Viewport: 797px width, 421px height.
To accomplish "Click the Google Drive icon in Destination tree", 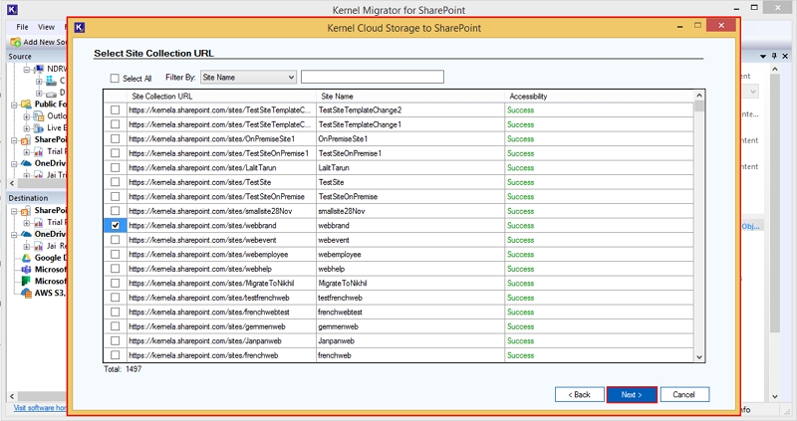I will (x=26, y=258).
